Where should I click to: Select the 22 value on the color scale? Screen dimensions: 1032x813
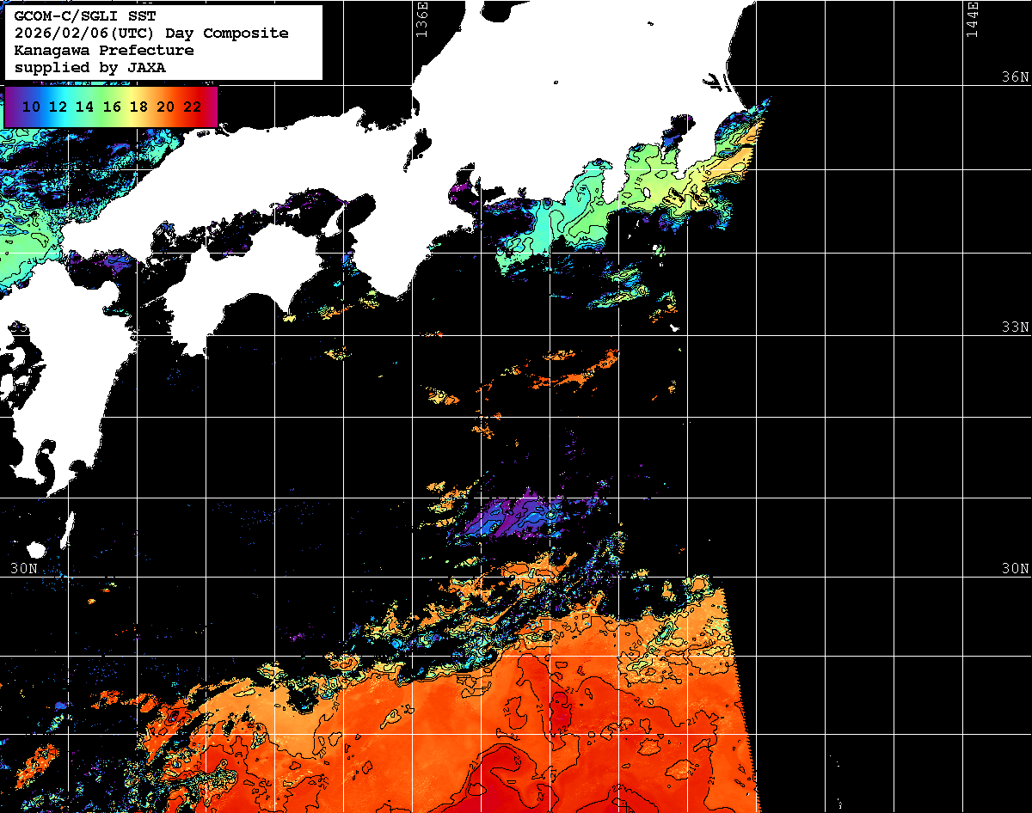[x=192, y=107]
